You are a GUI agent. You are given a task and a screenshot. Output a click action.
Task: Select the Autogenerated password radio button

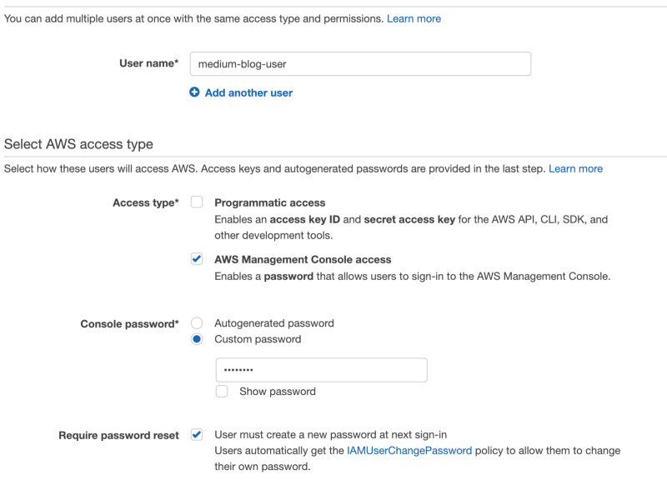197,323
